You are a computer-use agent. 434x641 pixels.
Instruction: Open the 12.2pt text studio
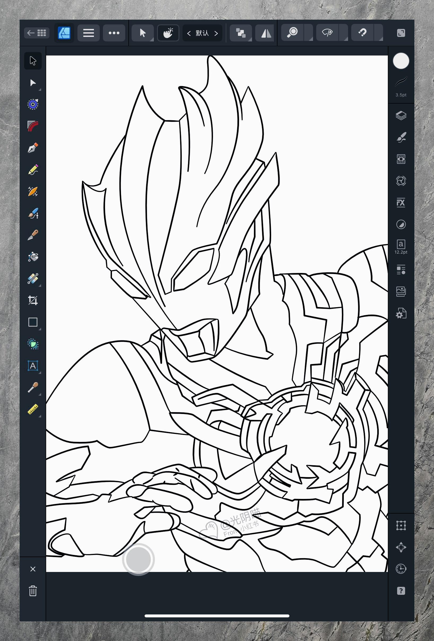pyautogui.click(x=401, y=247)
